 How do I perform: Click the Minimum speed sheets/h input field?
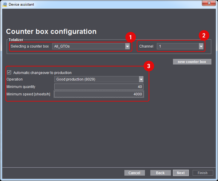click(99, 94)
